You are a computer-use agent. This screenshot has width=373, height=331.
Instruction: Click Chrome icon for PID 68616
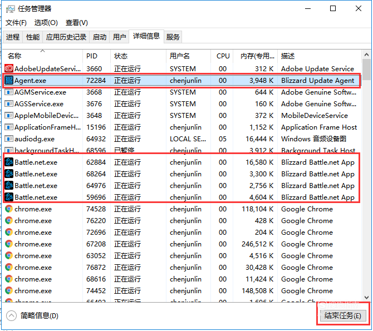[x=9, y=279]
